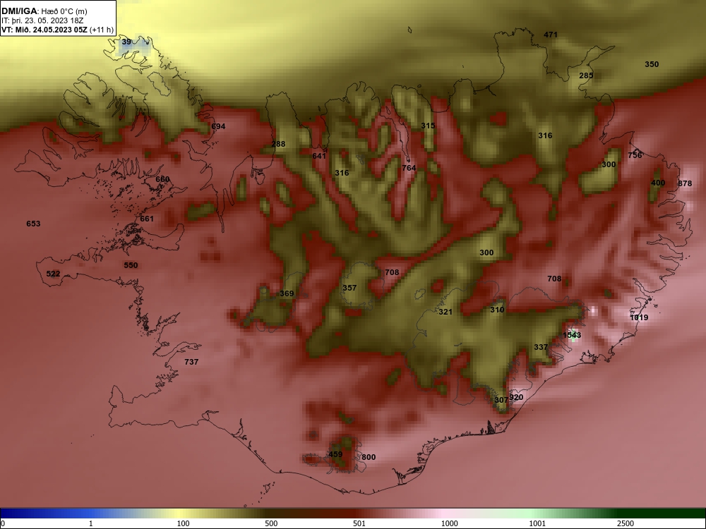Pick the offshore value label 653

click(33, 224)
